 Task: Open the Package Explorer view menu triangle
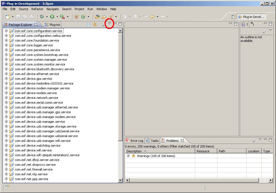click(x=110, y=23)
